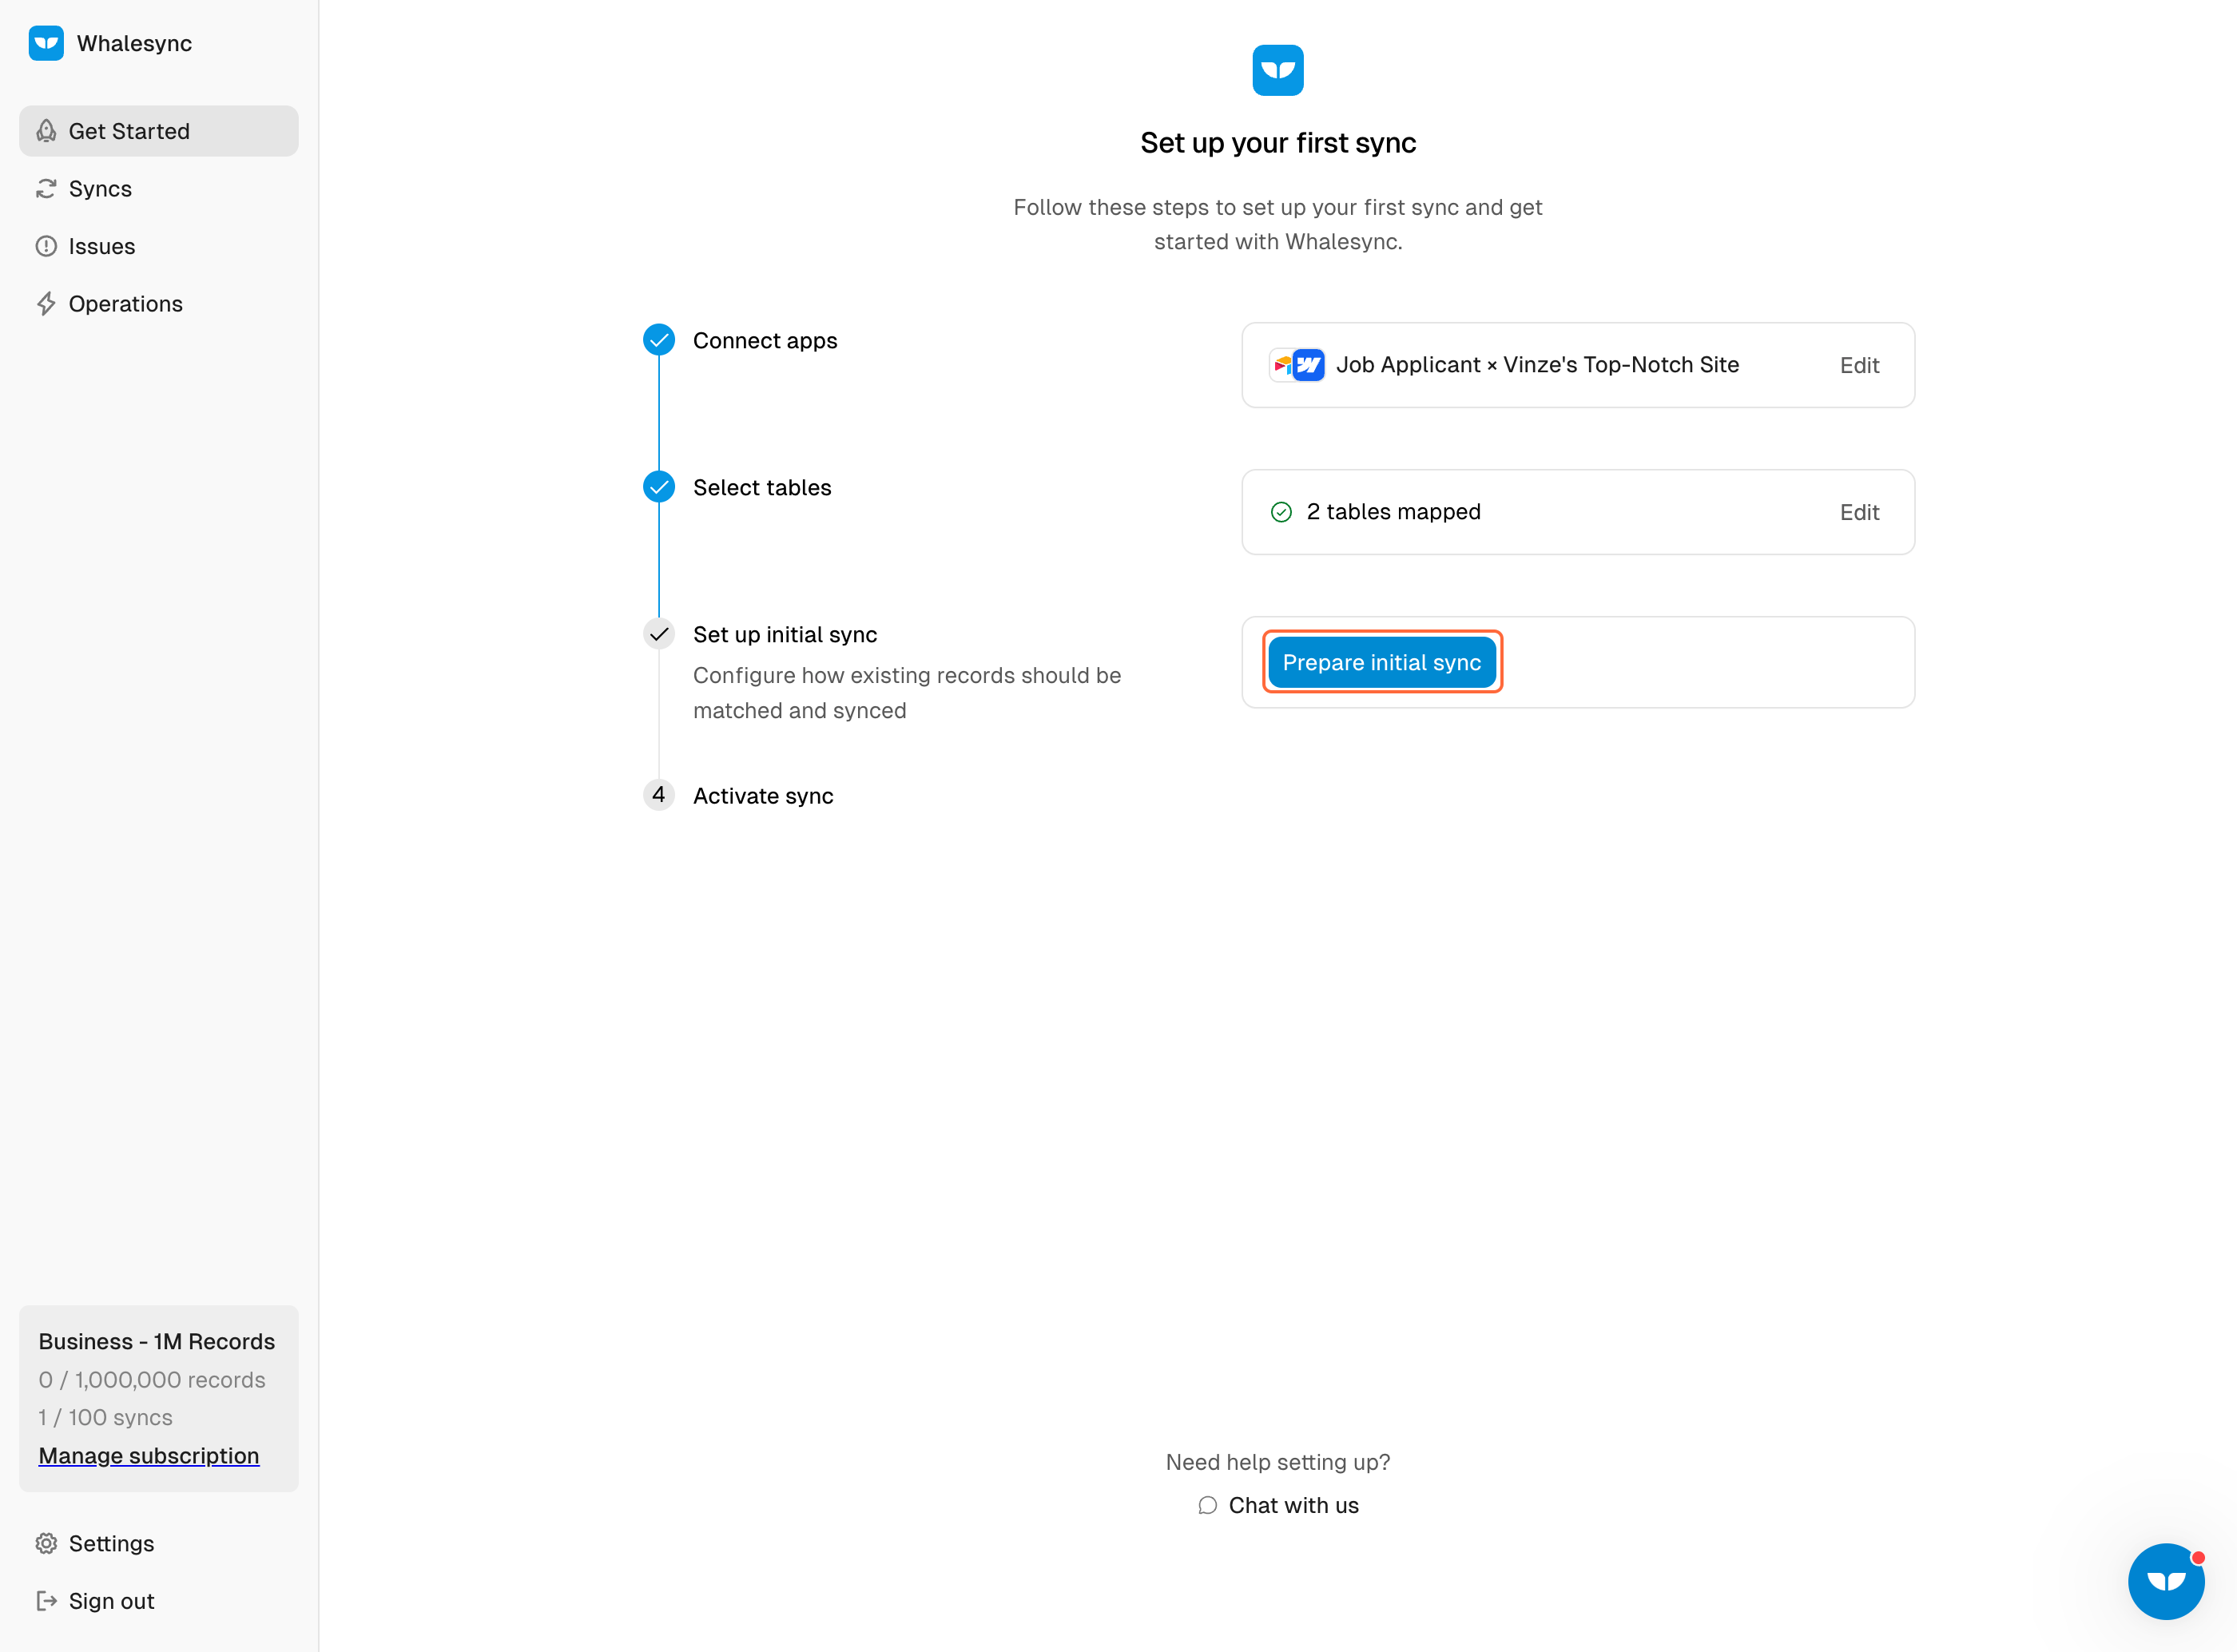Click the Whalesync logo in sidebar
Screen dimensions: 2237x1652
coord(46,43)
